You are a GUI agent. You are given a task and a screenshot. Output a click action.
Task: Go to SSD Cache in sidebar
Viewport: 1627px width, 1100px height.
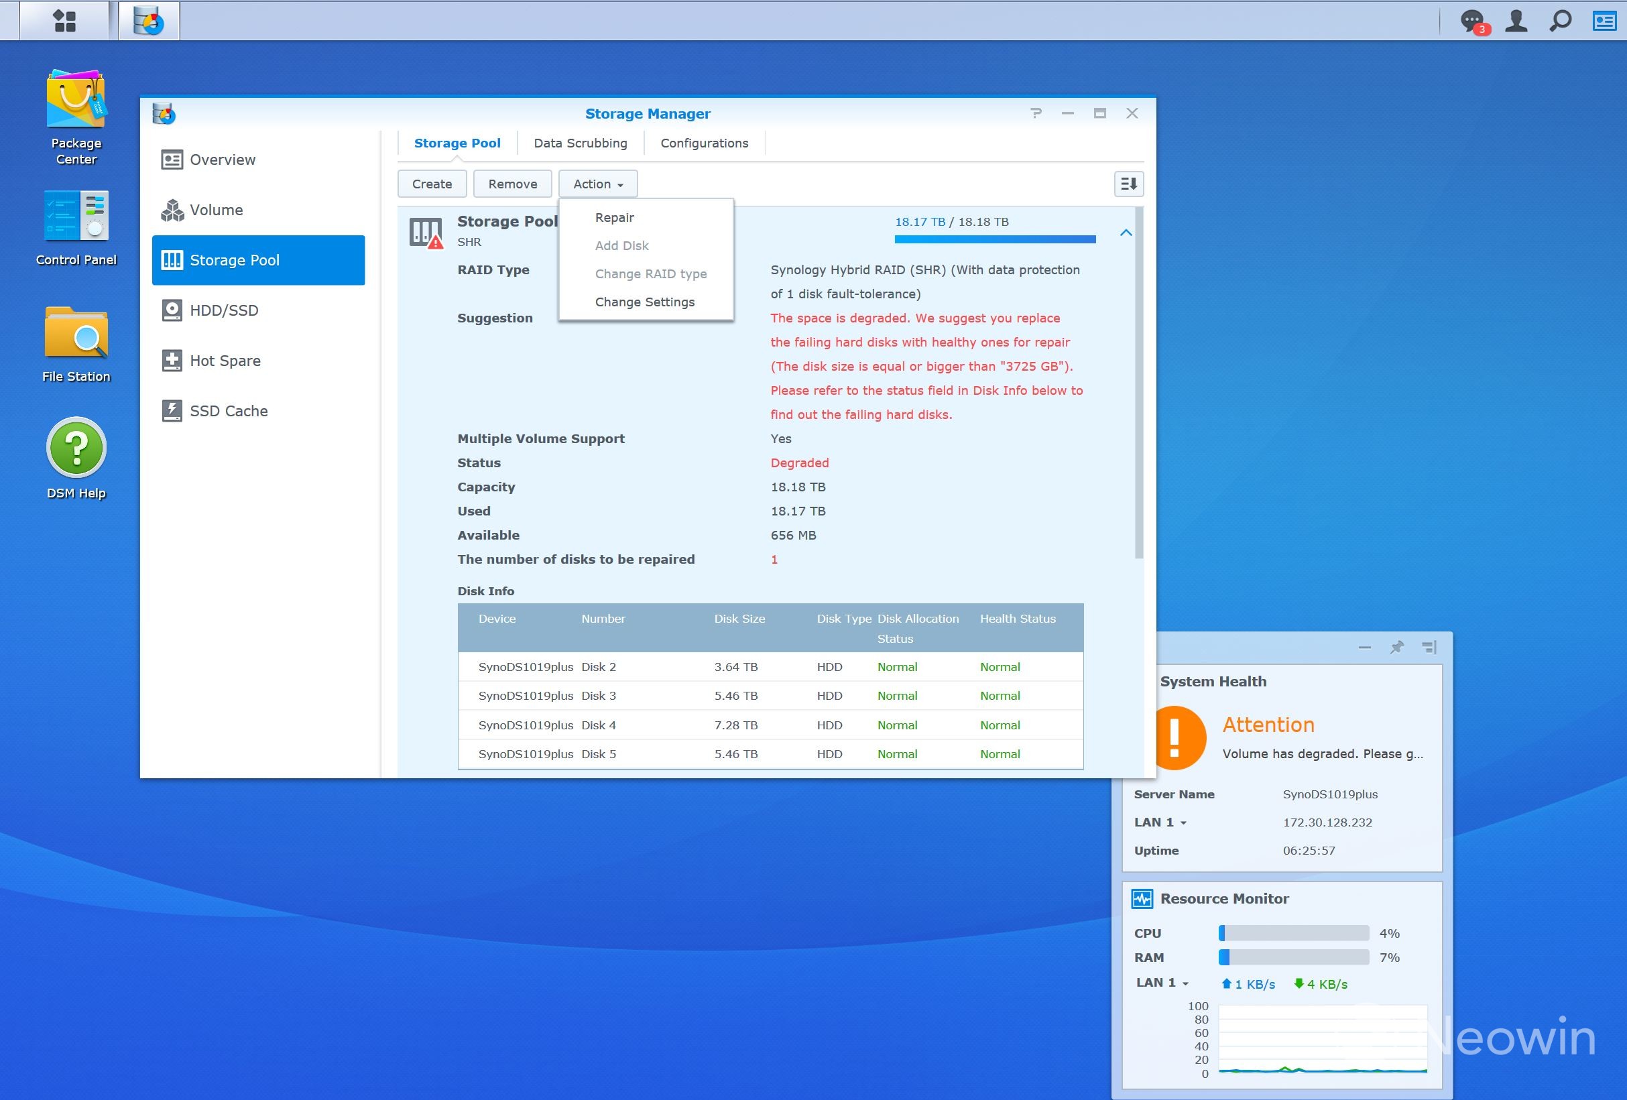(258, 411)
